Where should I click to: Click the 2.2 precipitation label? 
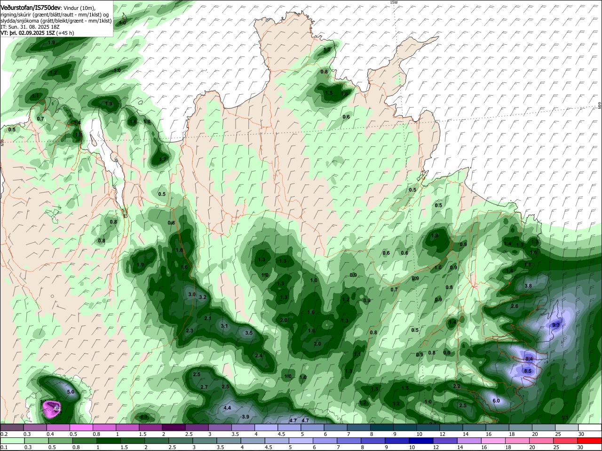(x=456, y=386)
